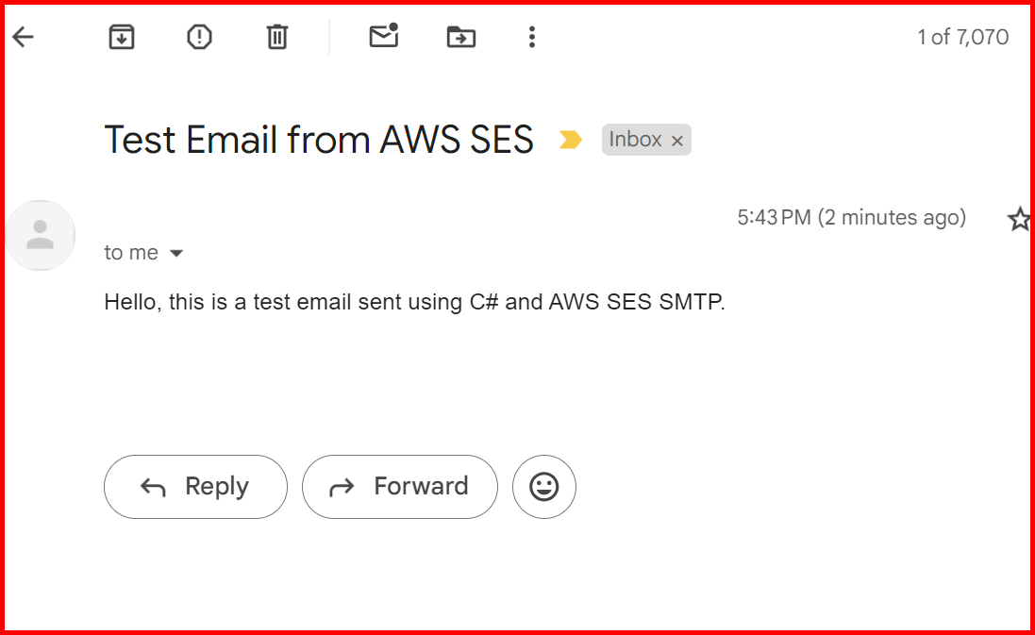Remove the Inbox label with the x
Screen dimensions: 1035x635
(676, 140)
